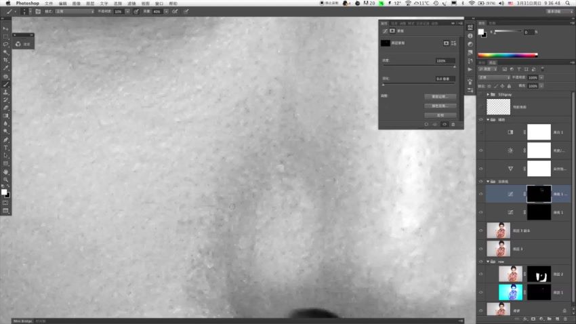Click the K value slider in Color panel
576x324 pixels.
pyautogui.click(x=508, y=33)
